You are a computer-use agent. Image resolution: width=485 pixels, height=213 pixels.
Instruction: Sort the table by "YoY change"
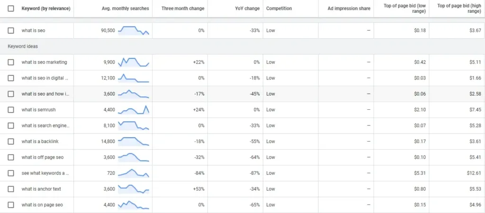[248, 9]
